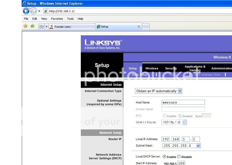Click the Add to Favorites icon
Image resolution: width=232 pixels, height=165 pixels.
click(x=32, y=26)
